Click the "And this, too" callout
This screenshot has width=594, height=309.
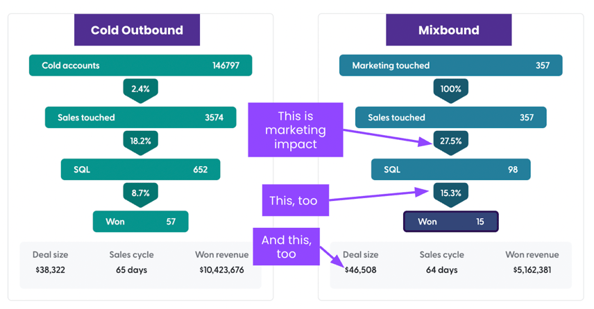(287, 247)
